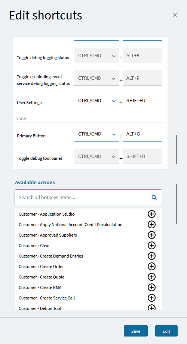The image size is (187, 344).
Task: Open modifier dropdown for Primary Button
Action: 96,134
